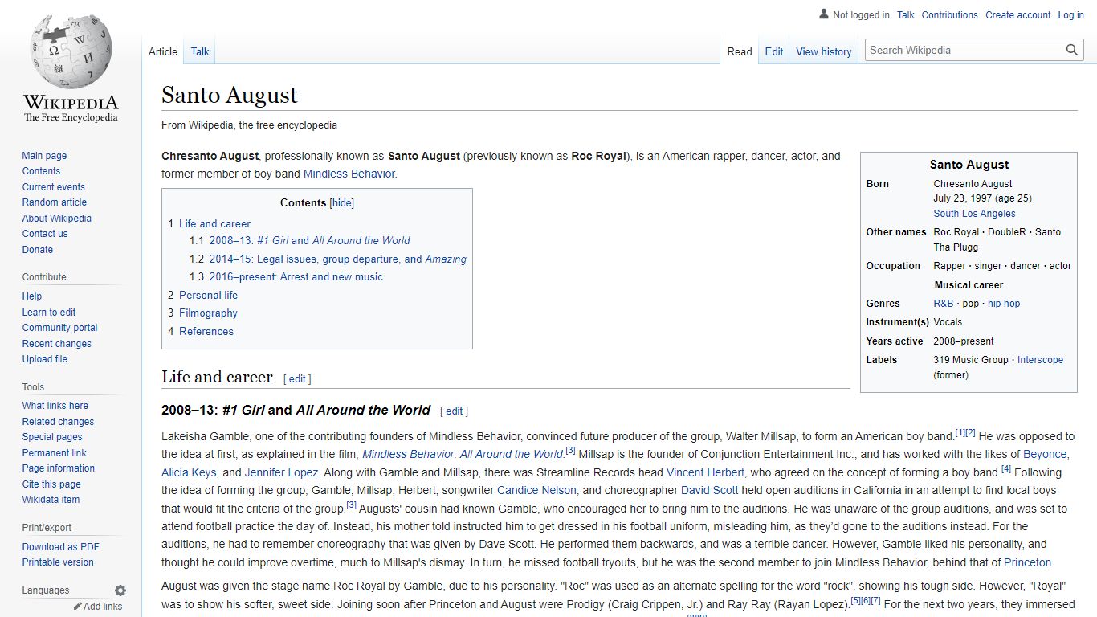Click Cite this page
Screen dimensions: 1097x617
tap(51, 484)
